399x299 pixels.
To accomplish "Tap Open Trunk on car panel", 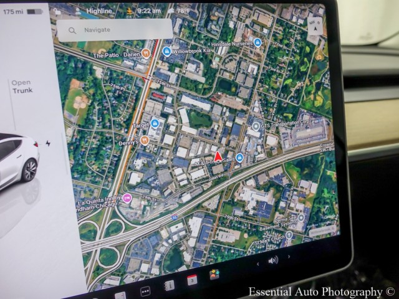I will 22,87.
